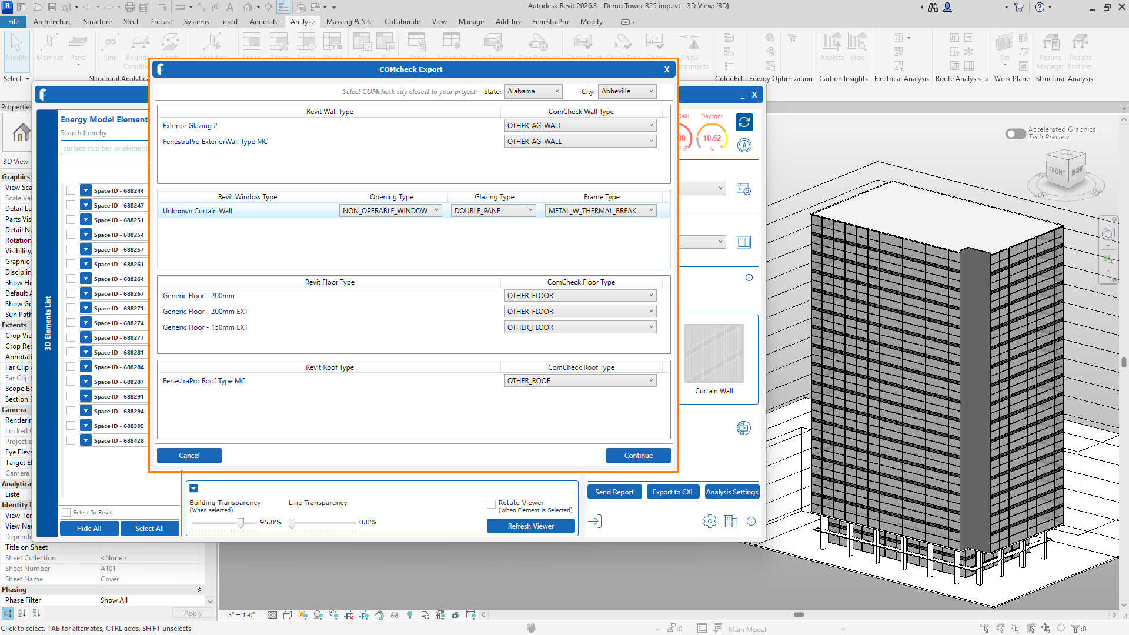
Task: Click the Open folder icon in Quick Access
Action: (38, 7)
